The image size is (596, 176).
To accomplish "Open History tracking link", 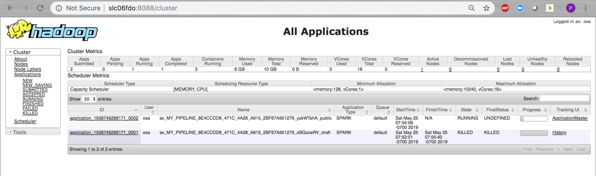I will pos(559,132).
